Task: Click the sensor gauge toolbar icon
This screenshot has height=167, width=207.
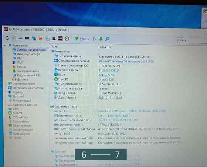Action: coord(67,38)
